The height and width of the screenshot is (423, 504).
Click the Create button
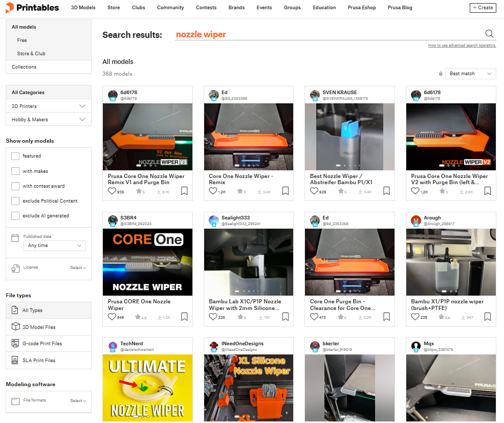483,7
